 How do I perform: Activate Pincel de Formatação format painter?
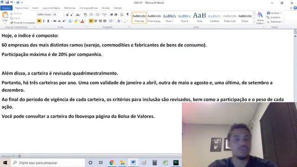pyautogui.click(x=23, y=23)
